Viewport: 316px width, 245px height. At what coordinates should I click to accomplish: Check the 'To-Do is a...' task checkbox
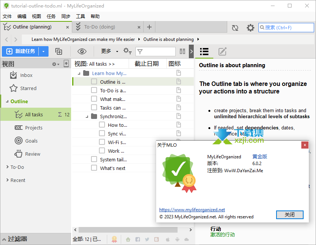coord(94,90)
